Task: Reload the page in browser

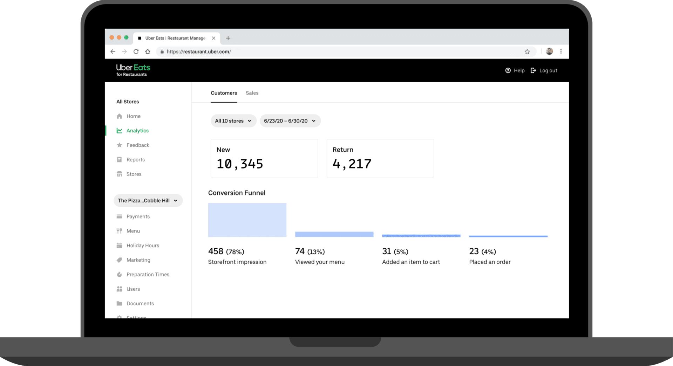Action: pyautogui.click(x=136, y=51)
